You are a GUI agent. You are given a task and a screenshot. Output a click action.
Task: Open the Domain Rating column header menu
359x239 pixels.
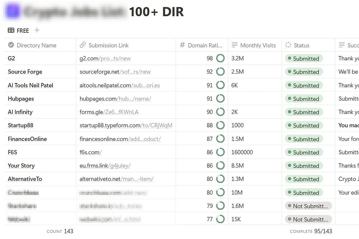pos(202,45)
